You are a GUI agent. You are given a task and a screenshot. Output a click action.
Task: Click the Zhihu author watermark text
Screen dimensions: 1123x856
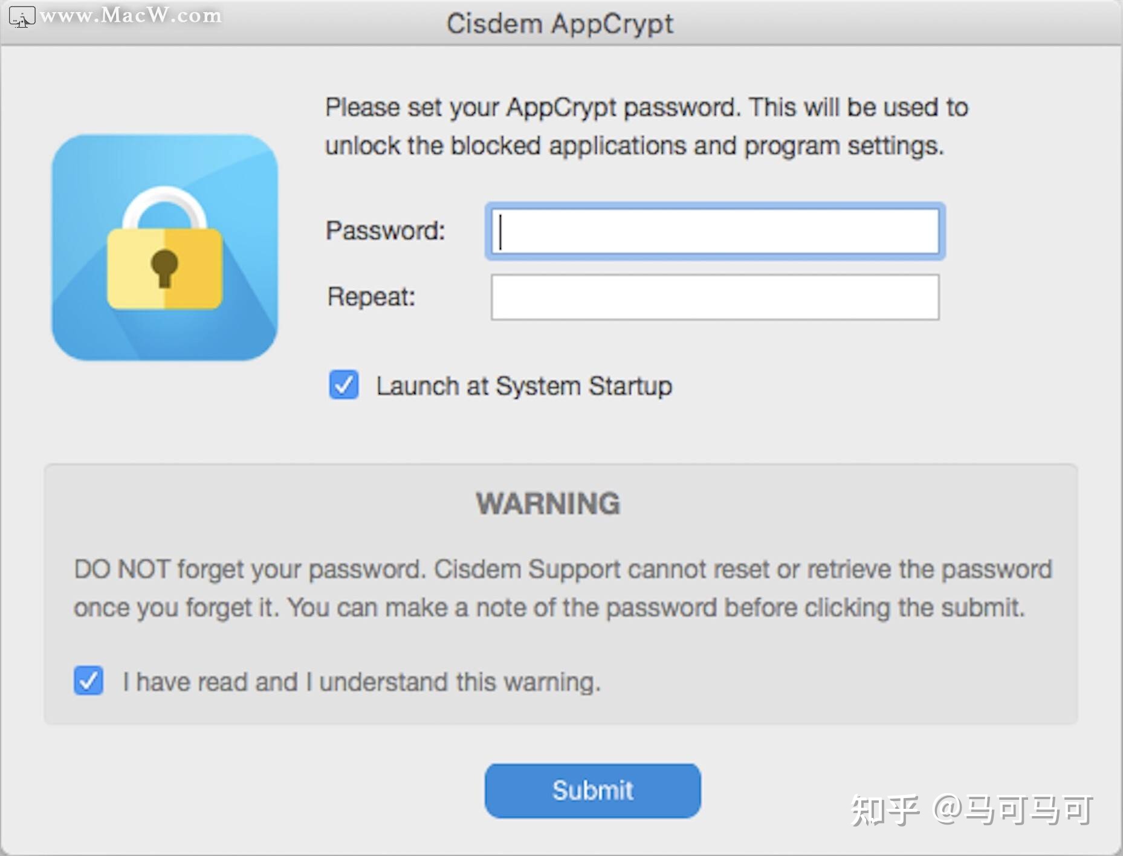[x=972, y=810]
